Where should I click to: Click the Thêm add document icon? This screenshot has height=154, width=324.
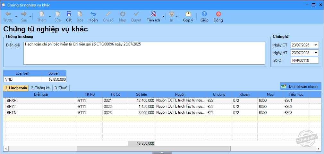click(x=42, y=14)
